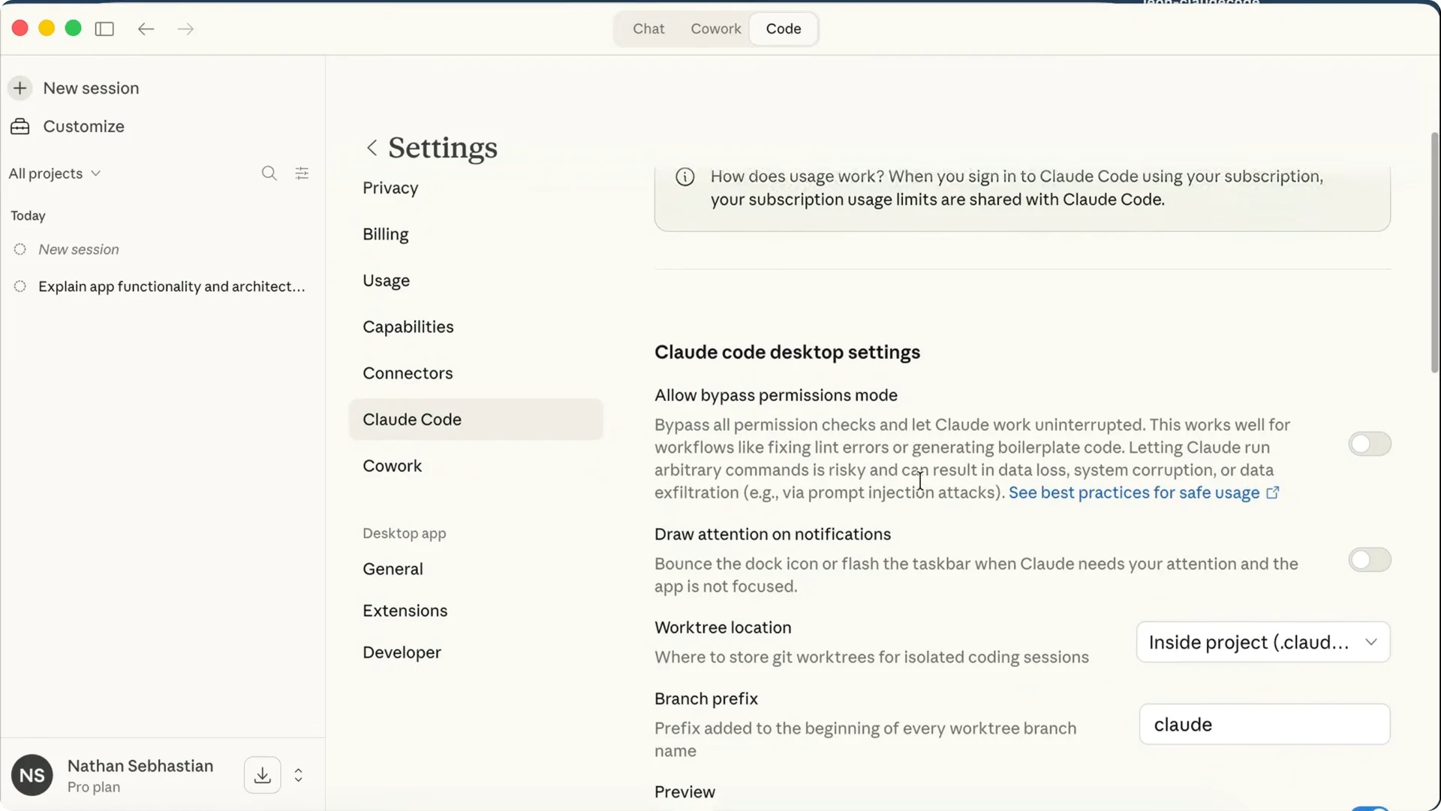
Task: Expand the account switcher chevrons
Action: point(298,775)
